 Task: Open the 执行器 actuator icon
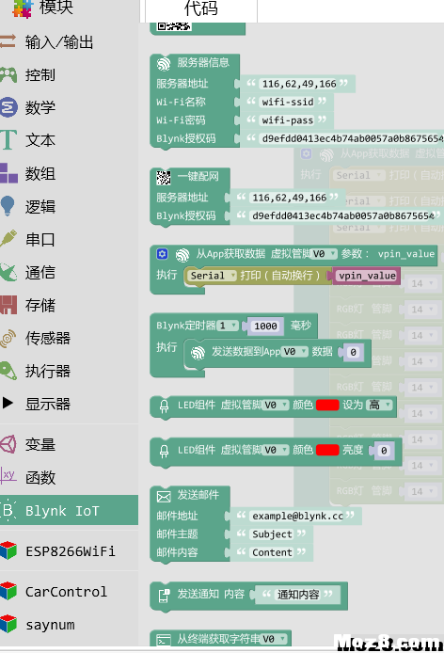click(x=8, y=371)
